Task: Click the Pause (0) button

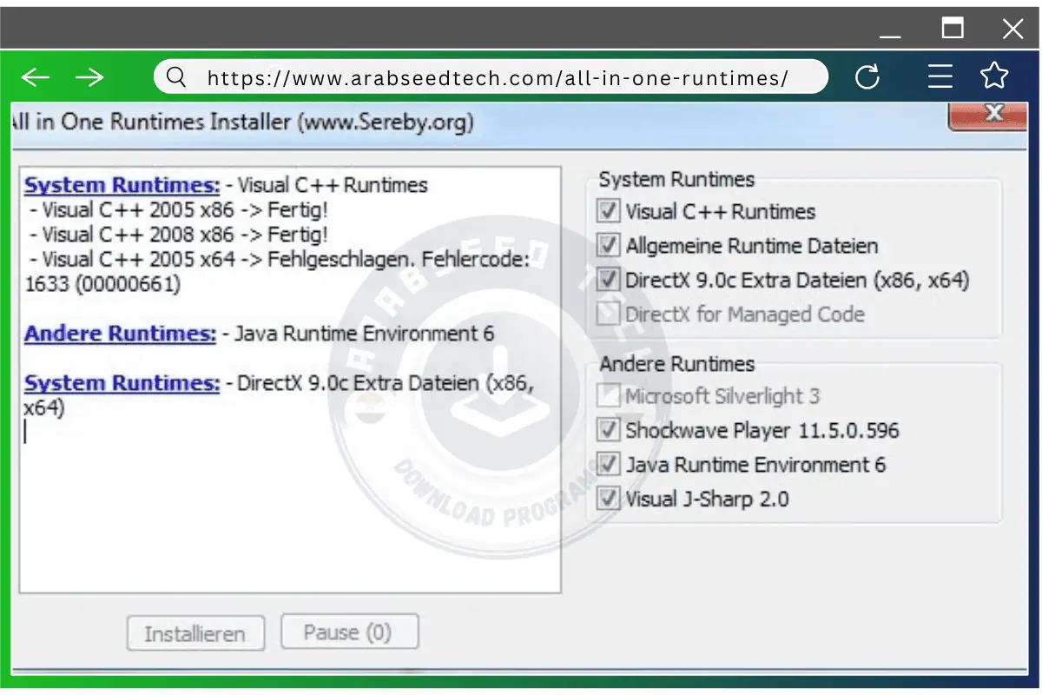Action: [x=349, y=632]
